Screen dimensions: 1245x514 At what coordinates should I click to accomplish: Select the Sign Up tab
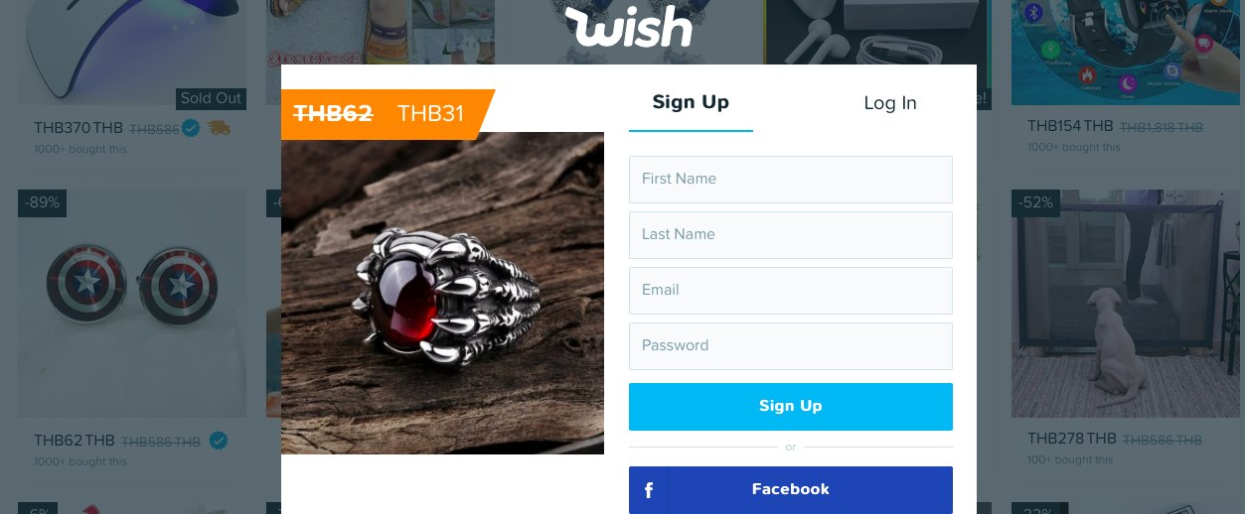click(691, 102)
